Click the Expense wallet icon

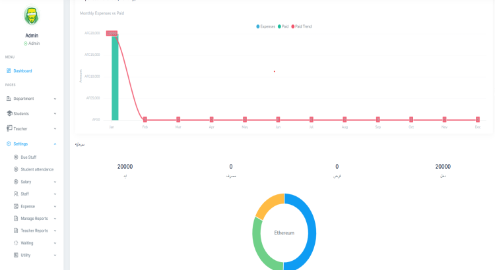[16, 206]
